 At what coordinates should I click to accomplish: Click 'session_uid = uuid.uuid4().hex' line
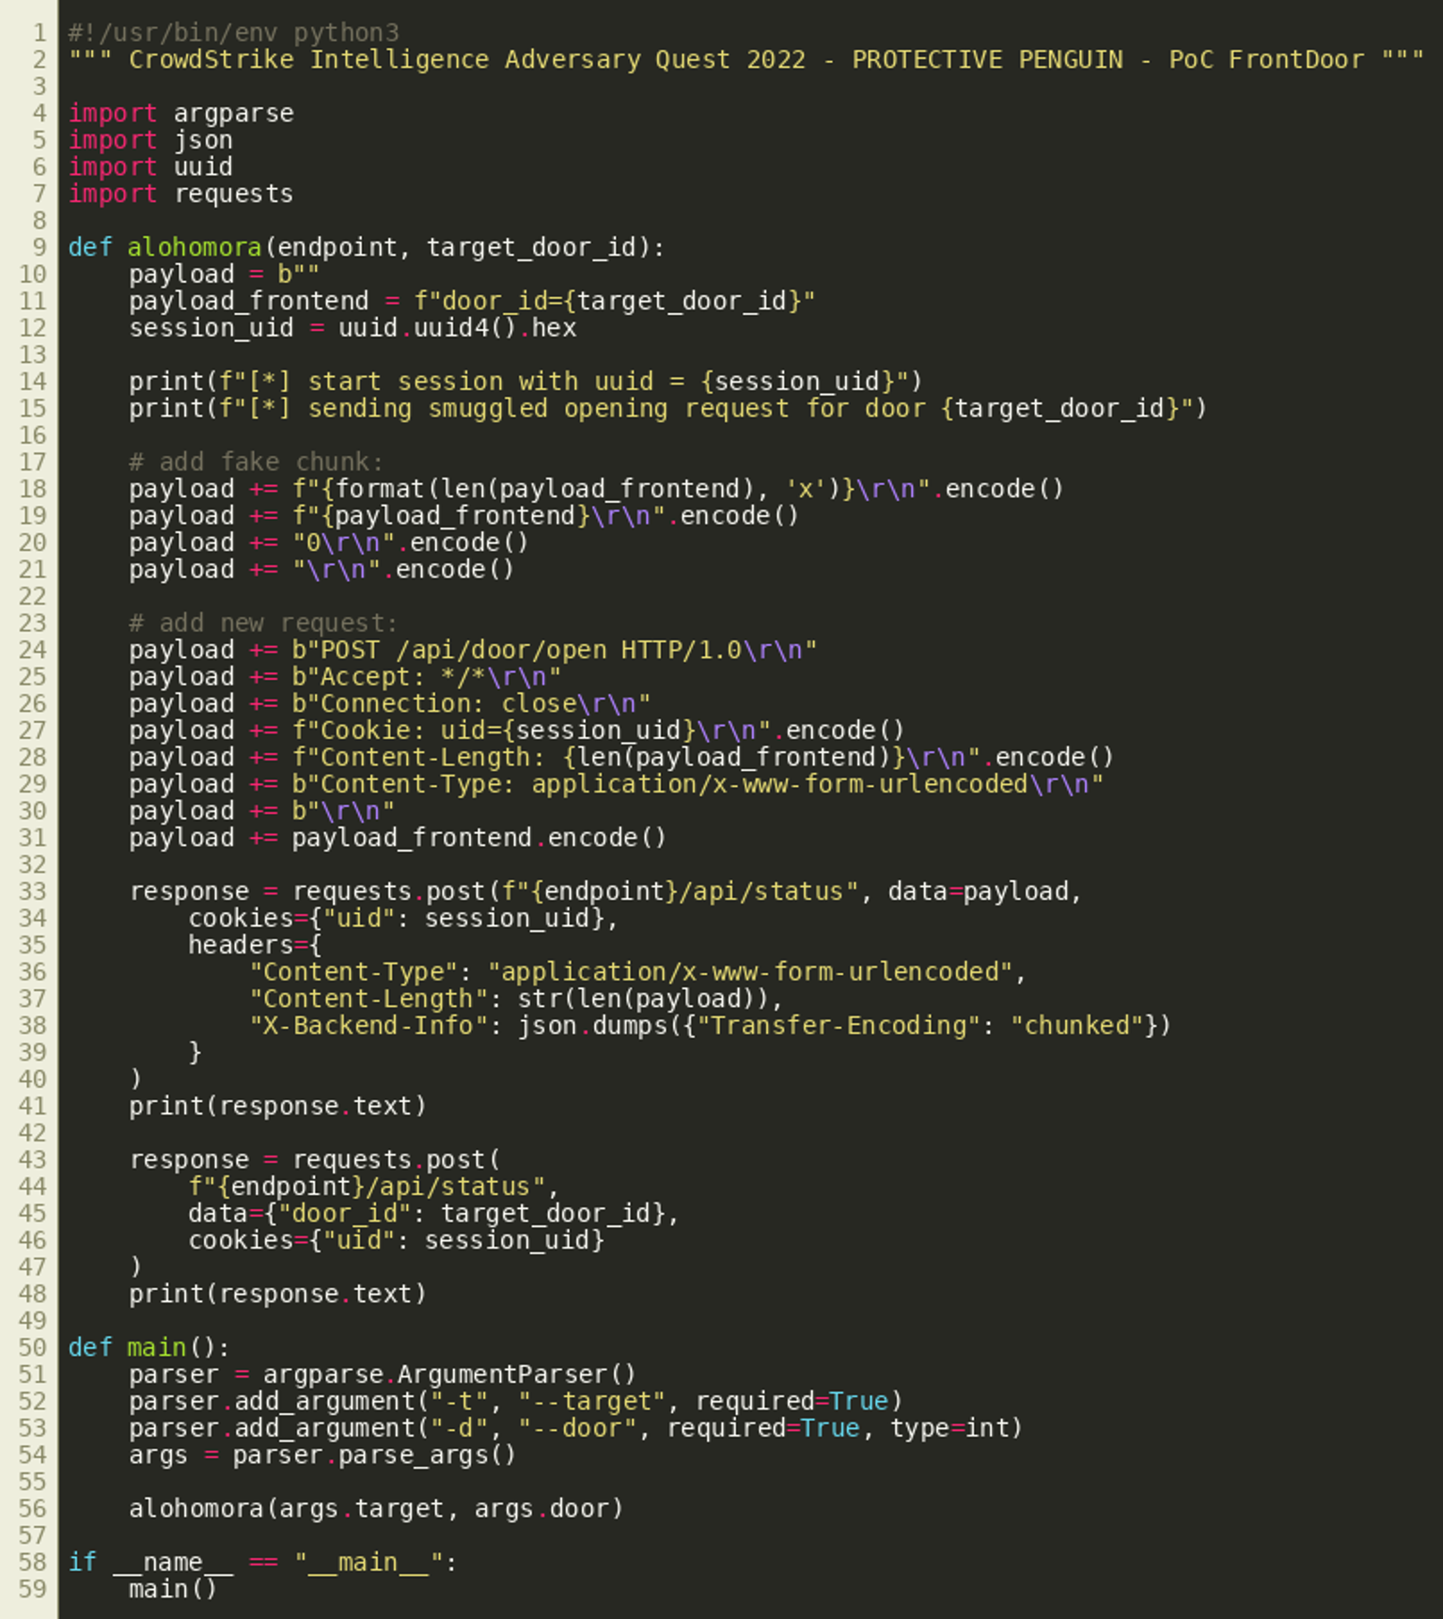(353, 328)
